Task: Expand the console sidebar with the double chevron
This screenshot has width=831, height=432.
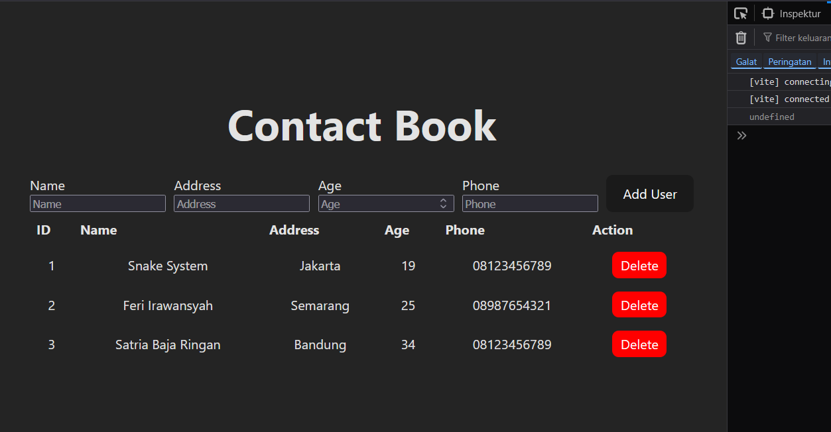Action: pos(741,135)
